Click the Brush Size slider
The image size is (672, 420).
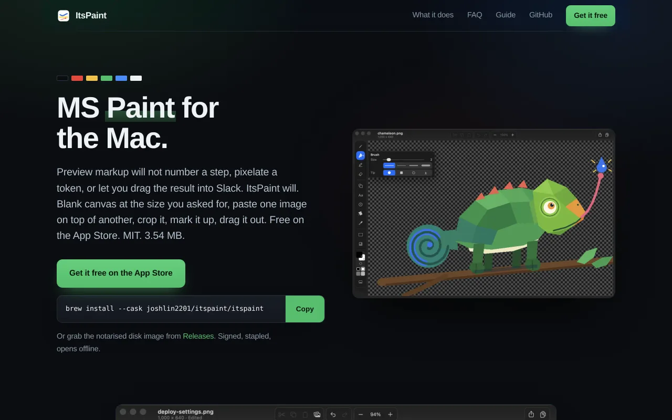pyautogui.click(x=403, y=160)
